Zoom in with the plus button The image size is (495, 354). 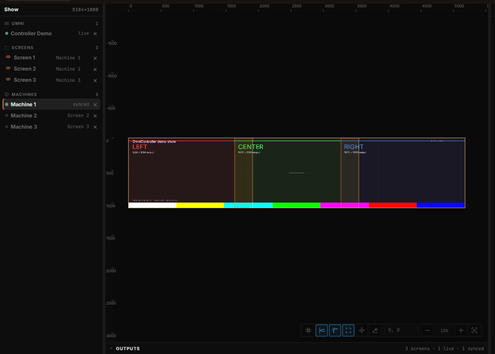tap(461, 330)
